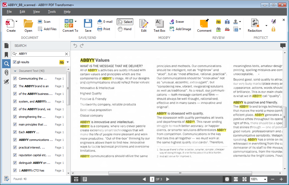Expand the Convert To dropdown arrow

[x=76, y=21]
